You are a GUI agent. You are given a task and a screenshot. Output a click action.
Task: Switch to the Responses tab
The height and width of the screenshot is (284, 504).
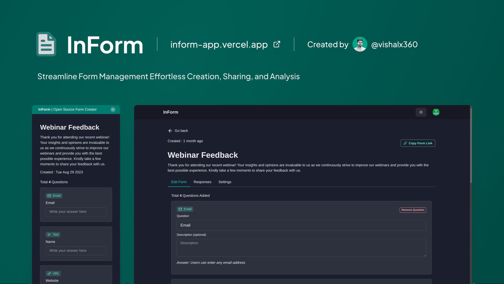click(202, 182)
